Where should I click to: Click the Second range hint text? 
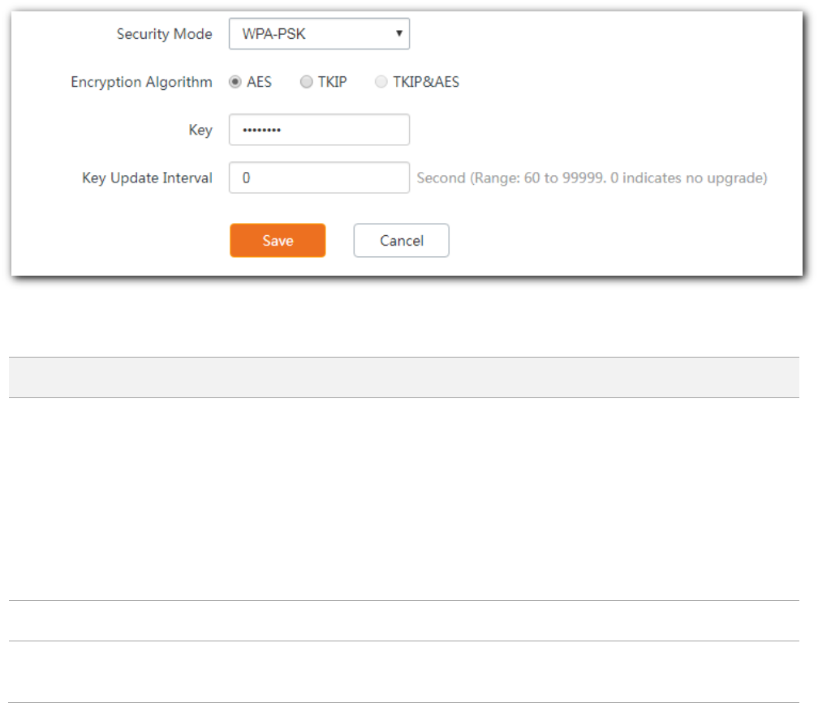coord(592,178)
